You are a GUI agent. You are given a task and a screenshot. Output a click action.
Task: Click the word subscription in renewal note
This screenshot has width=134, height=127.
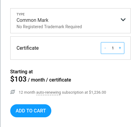pos(73,92)
